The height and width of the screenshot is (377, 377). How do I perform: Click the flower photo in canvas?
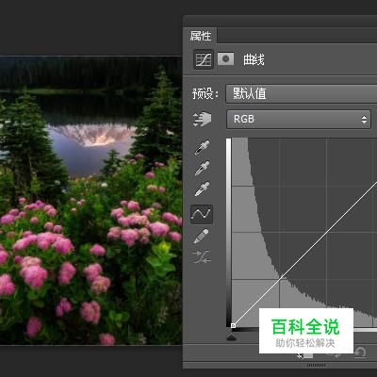90,201
